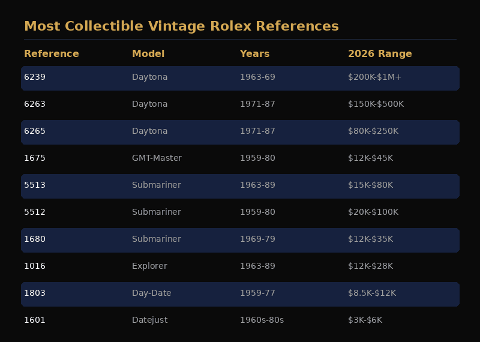Click the GMT-Master model cell
Viewport: 480px width, 342px height.
coord(157,158)
